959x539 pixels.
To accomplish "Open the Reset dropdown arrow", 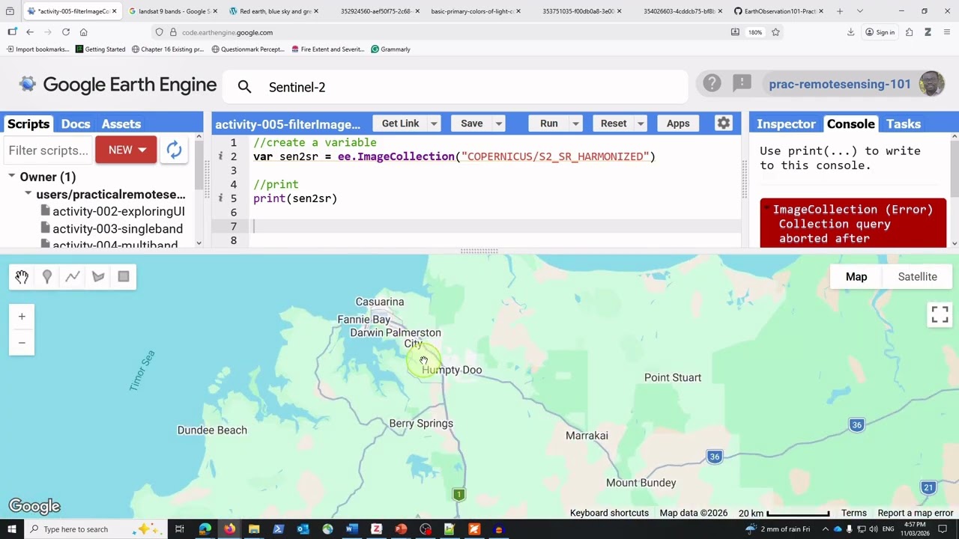I will click(x=640, y=124).
